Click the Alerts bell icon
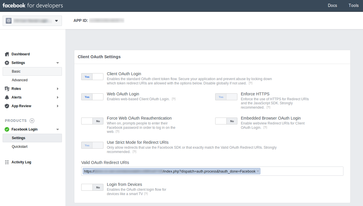 coord(7,97)
